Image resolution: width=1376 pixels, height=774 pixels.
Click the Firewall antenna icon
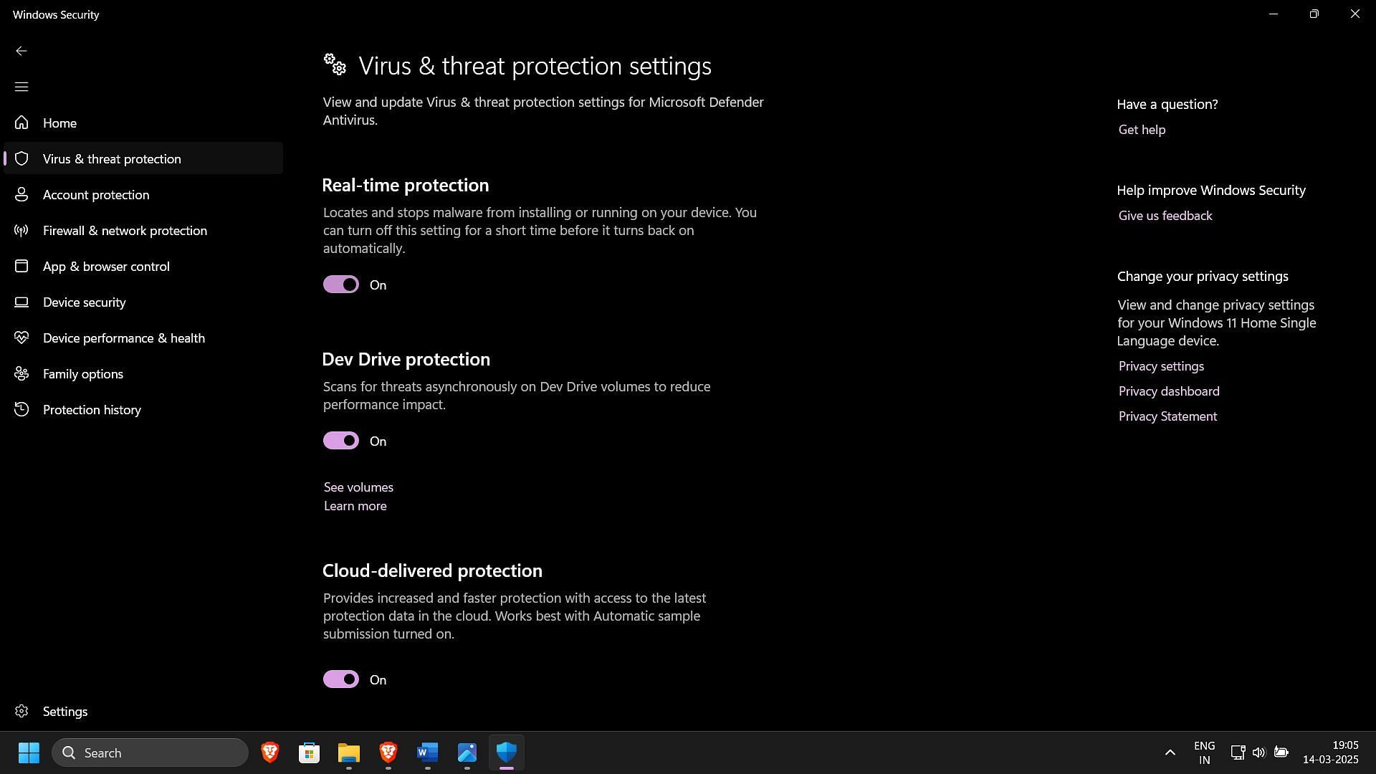tap(21, 230)
